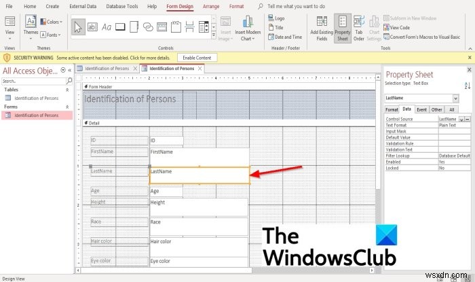Click the Form Header section bar

(229, 87)
